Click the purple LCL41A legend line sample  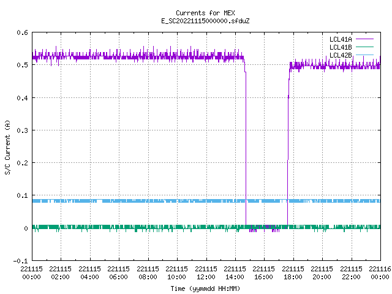364,39
